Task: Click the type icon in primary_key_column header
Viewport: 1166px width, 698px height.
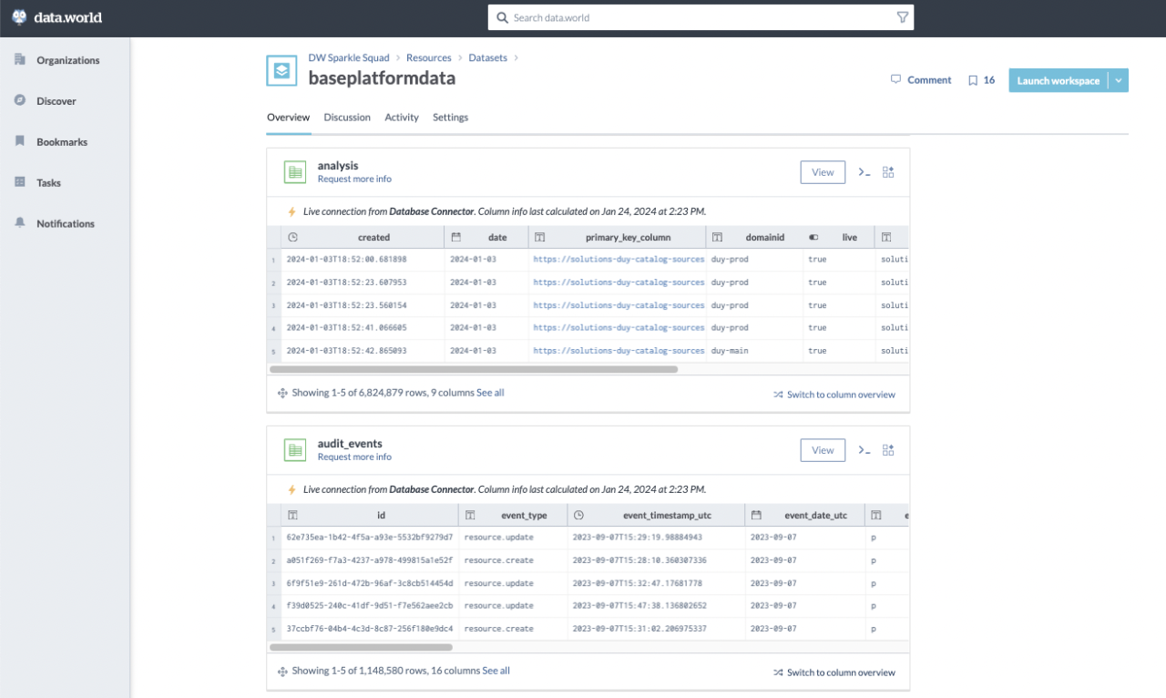Action: coord(539,237)
